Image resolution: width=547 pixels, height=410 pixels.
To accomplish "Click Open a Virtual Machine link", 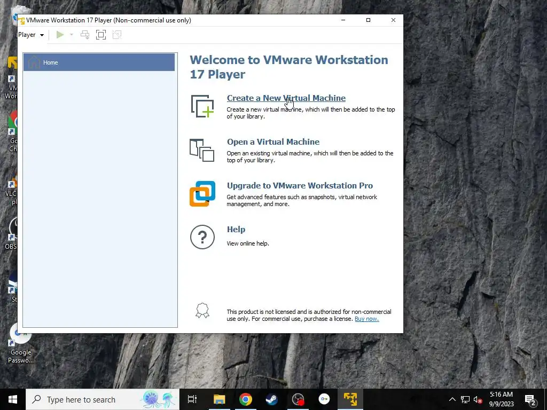I will coord(273,141).
